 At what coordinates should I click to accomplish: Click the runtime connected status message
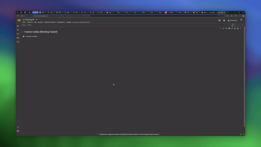(130, 134)
